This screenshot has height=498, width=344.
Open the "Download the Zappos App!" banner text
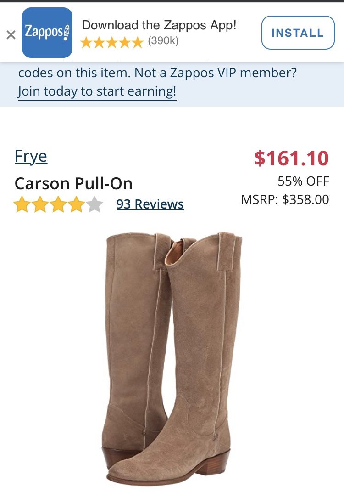159,25
